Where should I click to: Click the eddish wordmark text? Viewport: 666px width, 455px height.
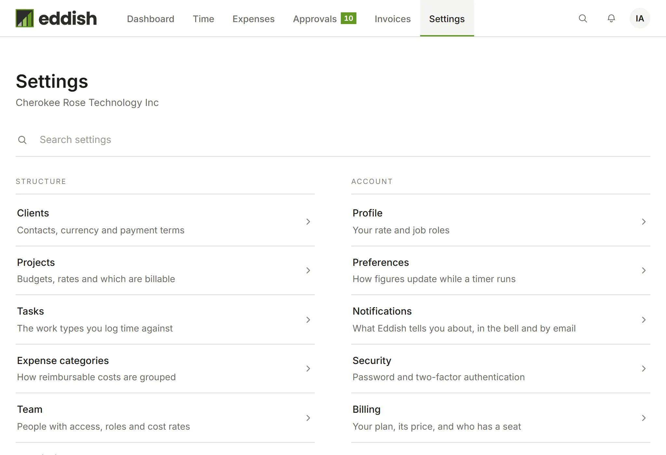click(68, 18)
